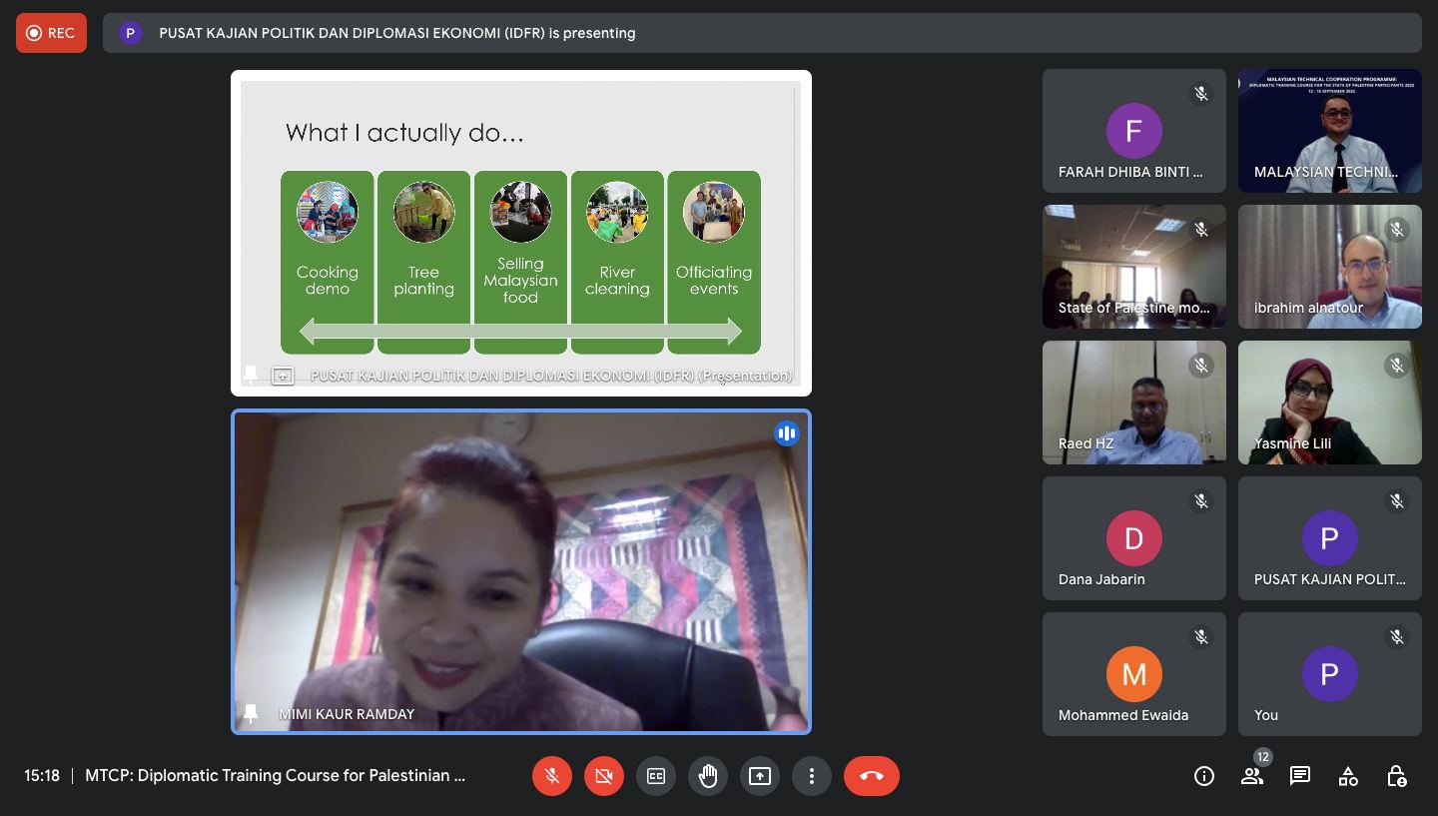Leave the call with the red hang-up button
1438x816 pixels.
click(x=871, y=776)
